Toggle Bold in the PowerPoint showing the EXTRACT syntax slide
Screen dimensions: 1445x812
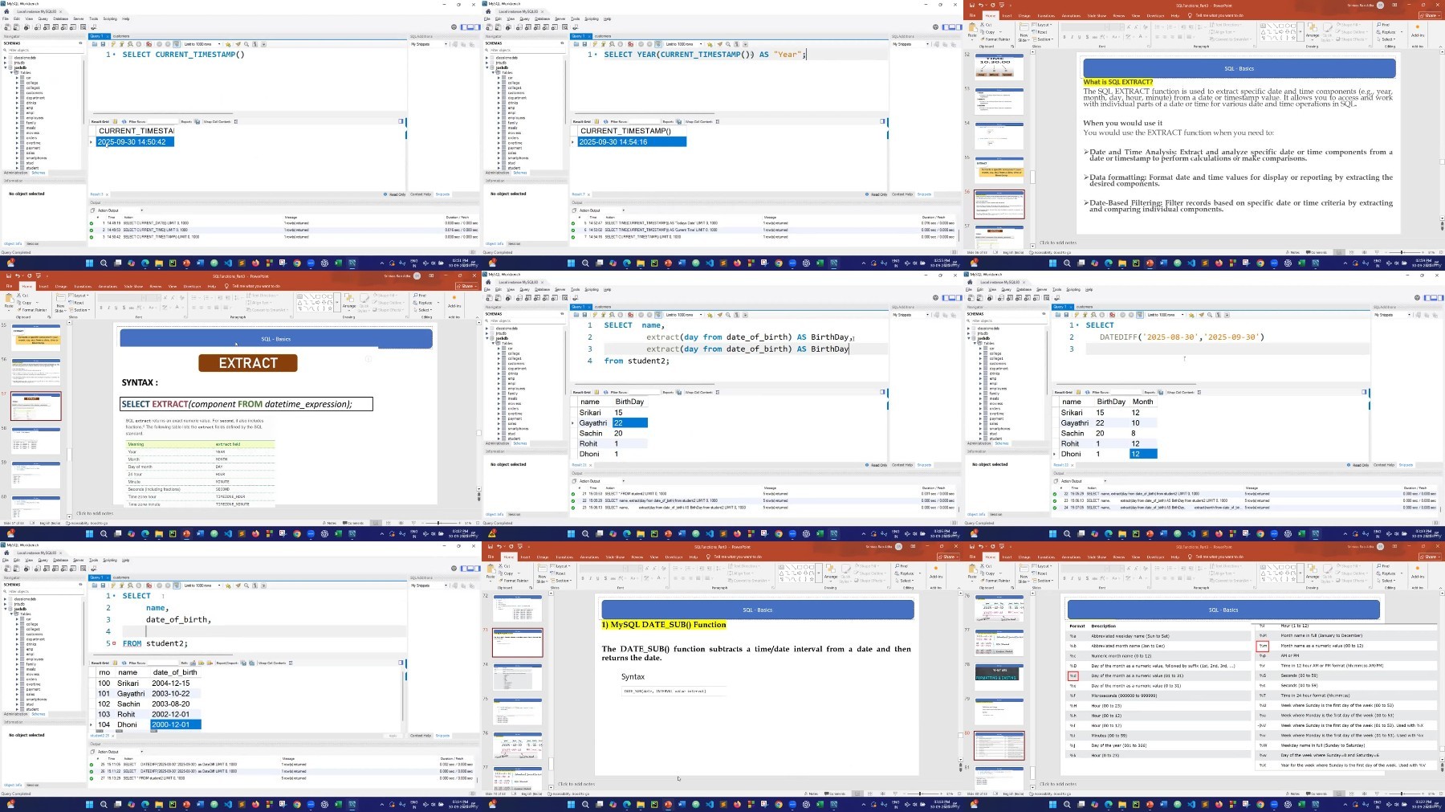[x=100, y=308]
